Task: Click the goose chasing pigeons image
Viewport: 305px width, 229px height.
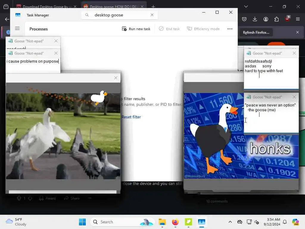Action: [x=63, y=136]
